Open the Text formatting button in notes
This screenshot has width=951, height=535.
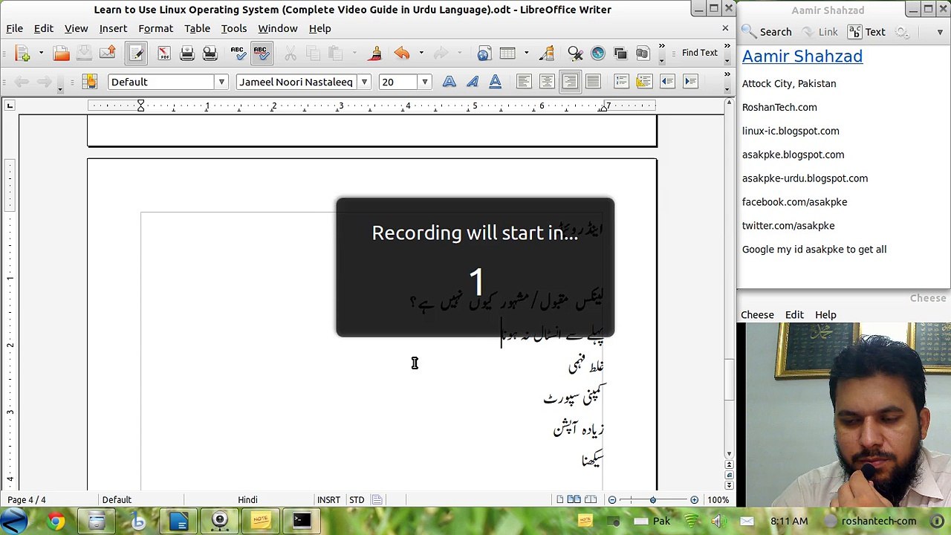click(867, 32)
